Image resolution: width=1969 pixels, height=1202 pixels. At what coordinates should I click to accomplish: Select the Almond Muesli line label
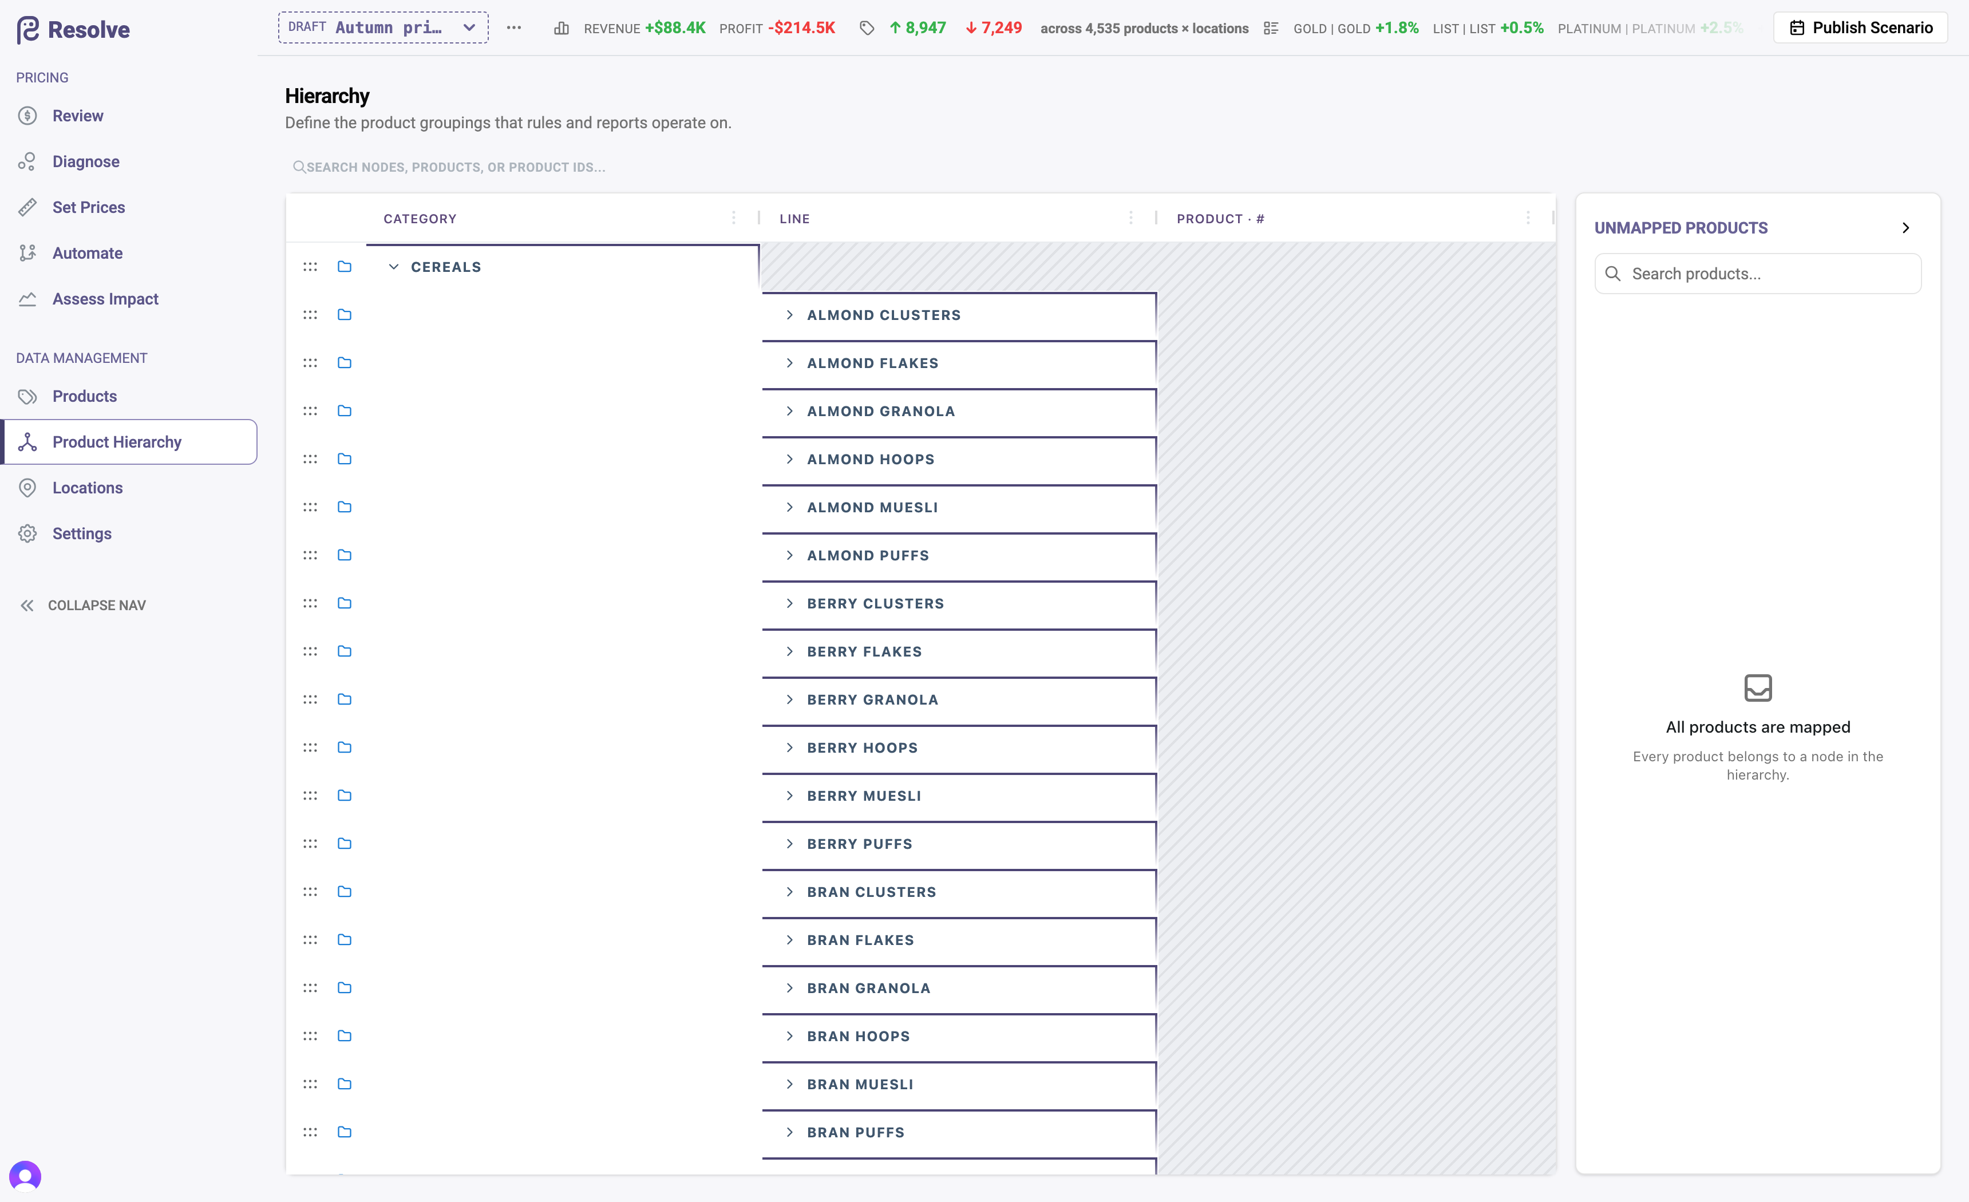point(873,508)
